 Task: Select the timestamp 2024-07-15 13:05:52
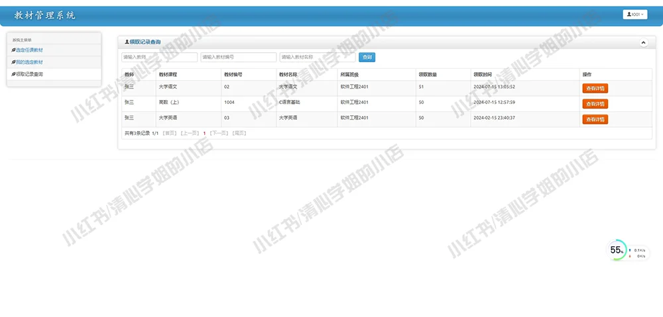(495, 87)
